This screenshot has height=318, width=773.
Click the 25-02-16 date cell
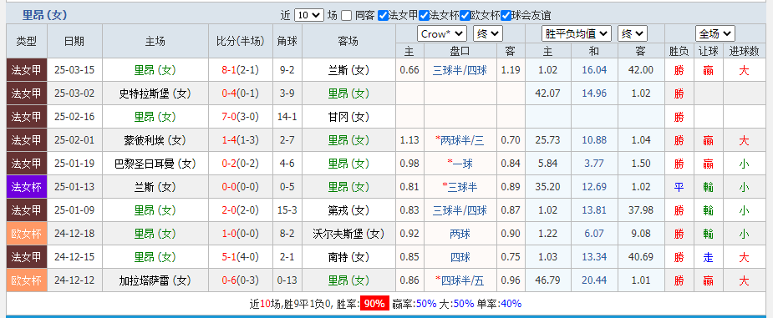(74, 117)
